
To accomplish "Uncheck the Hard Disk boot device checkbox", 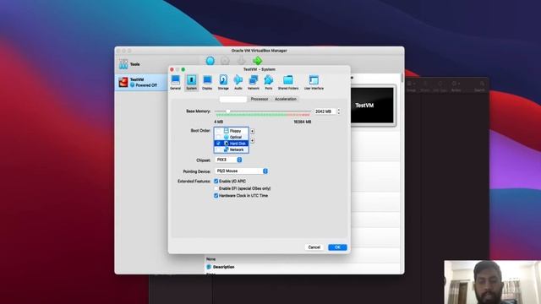I will point(218,143).
